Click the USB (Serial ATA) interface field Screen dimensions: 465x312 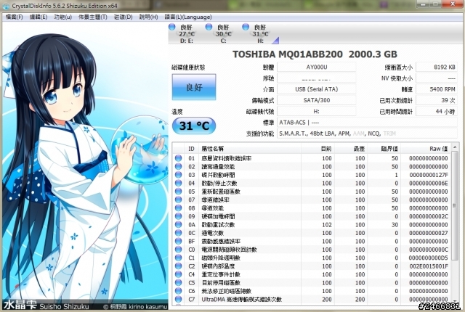[x=317, y=89]
